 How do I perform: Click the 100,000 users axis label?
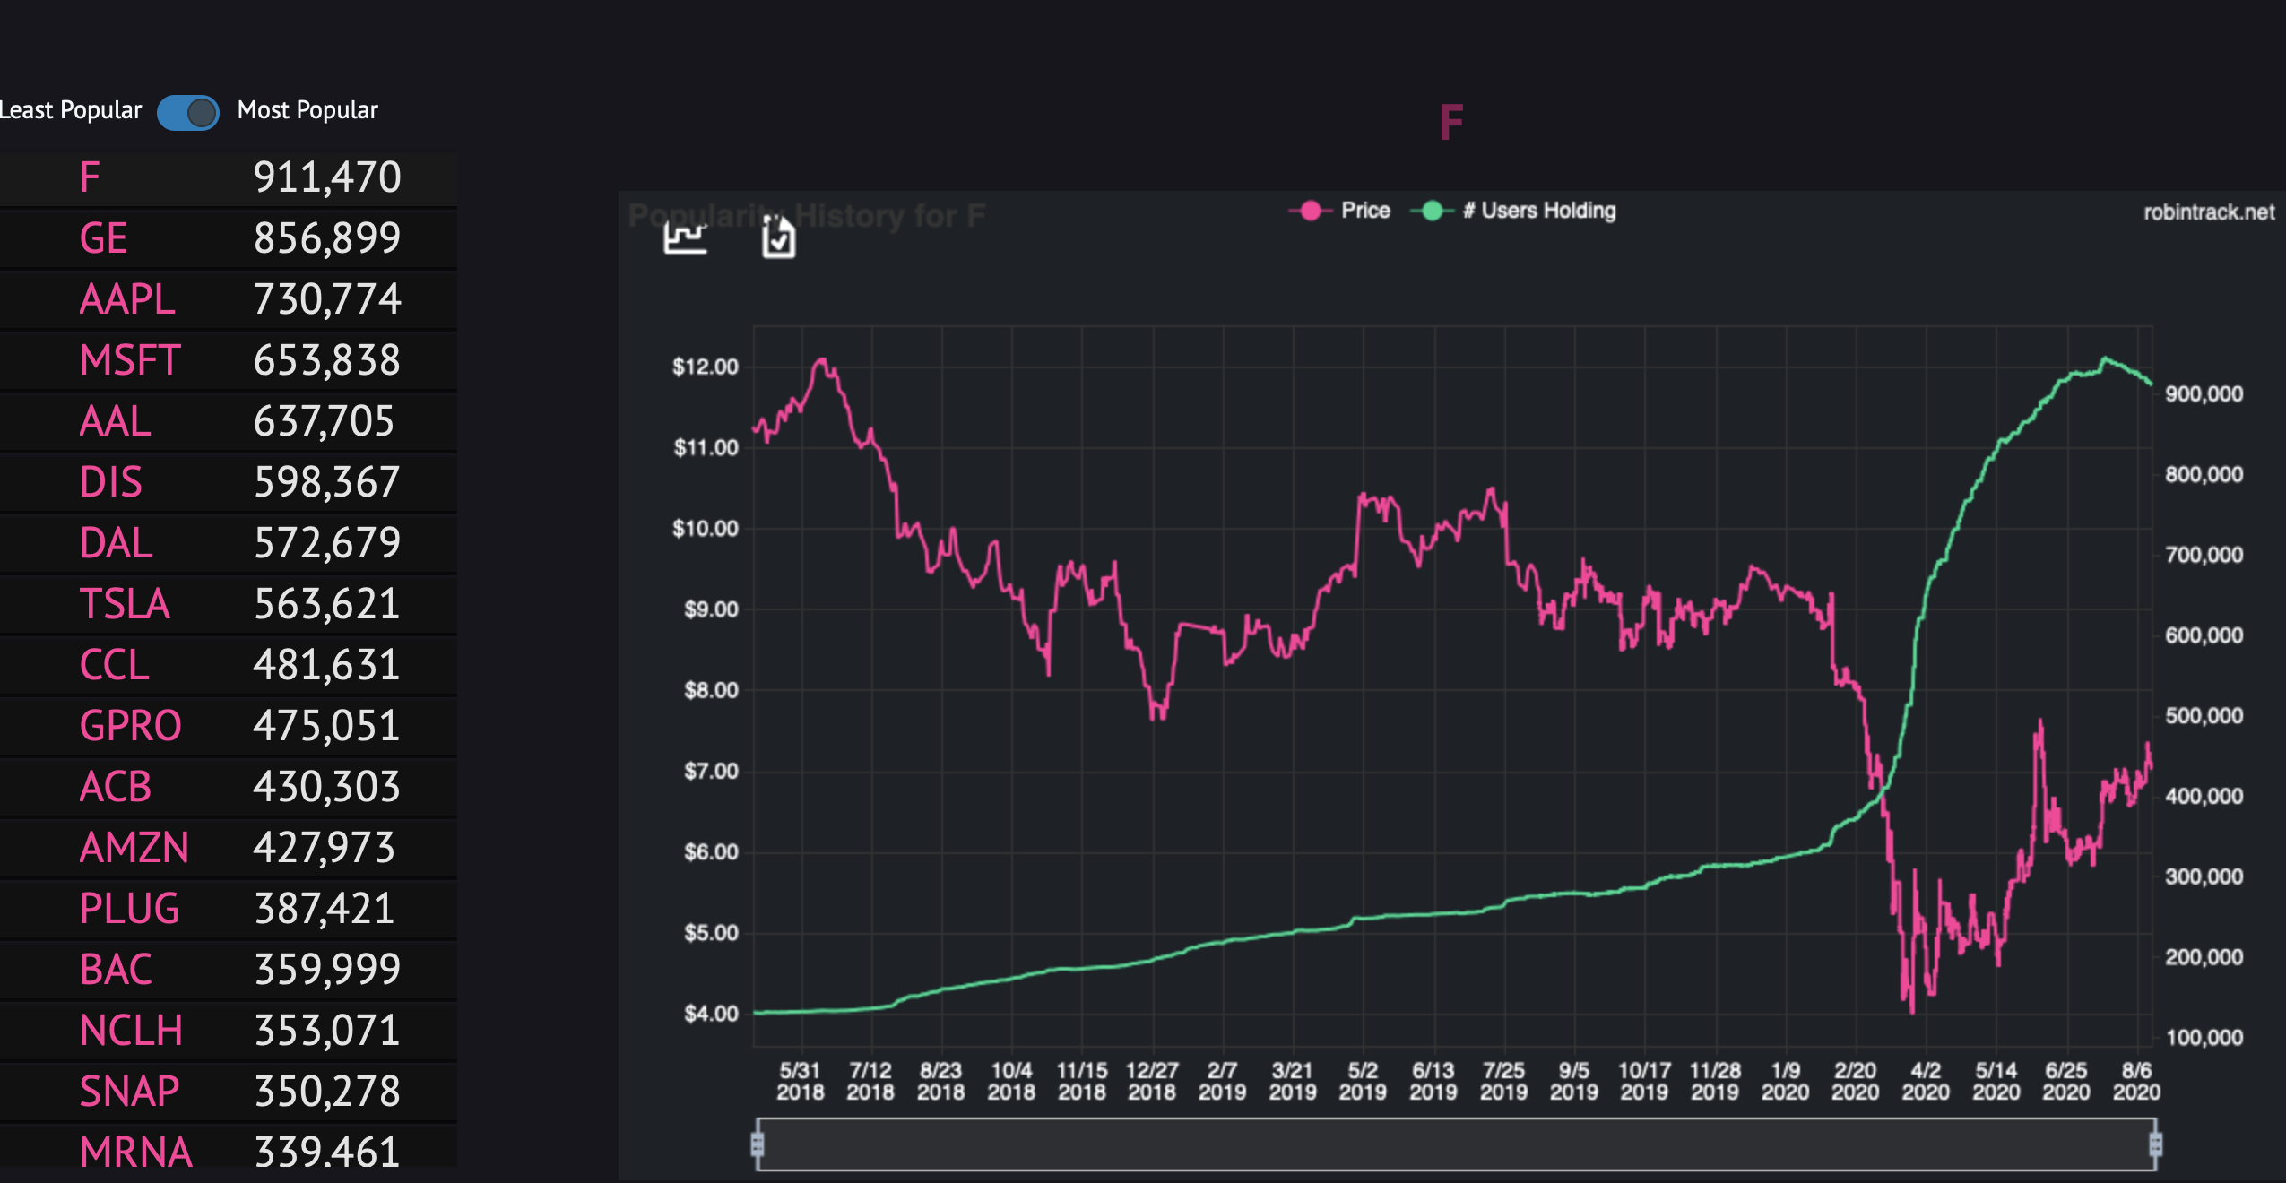pyautogui.click(x=2204, y=1037)
